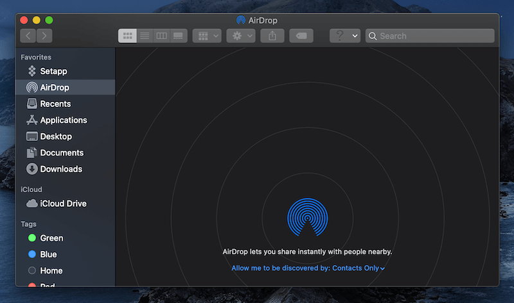The image size is (514, 303).
Task: Go forward with the right arrow
Action: coord(44,36)
